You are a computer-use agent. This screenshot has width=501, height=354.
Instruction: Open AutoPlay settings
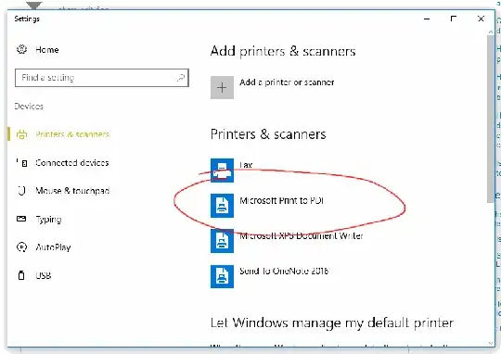point(53,247)
